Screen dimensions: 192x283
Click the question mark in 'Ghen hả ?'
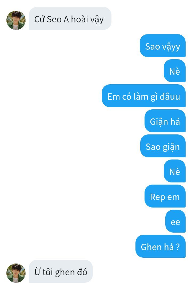coord(178,247)
